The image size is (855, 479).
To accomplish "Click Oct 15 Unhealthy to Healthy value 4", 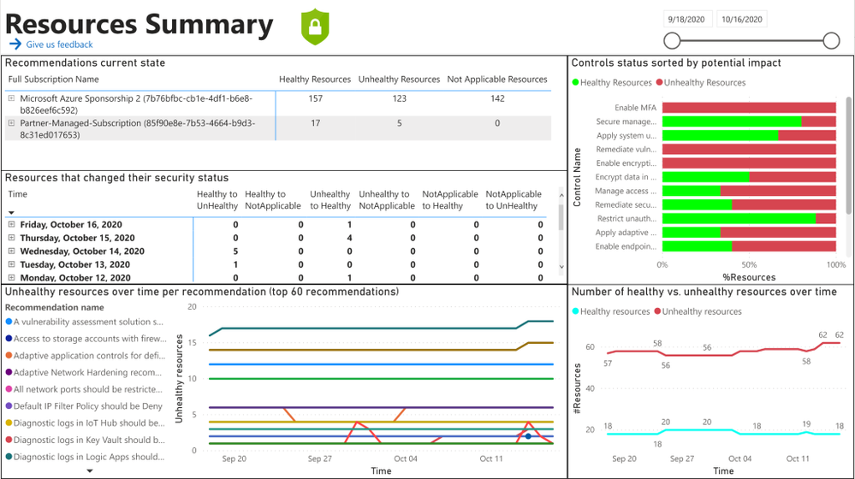I will click(349, 238).
